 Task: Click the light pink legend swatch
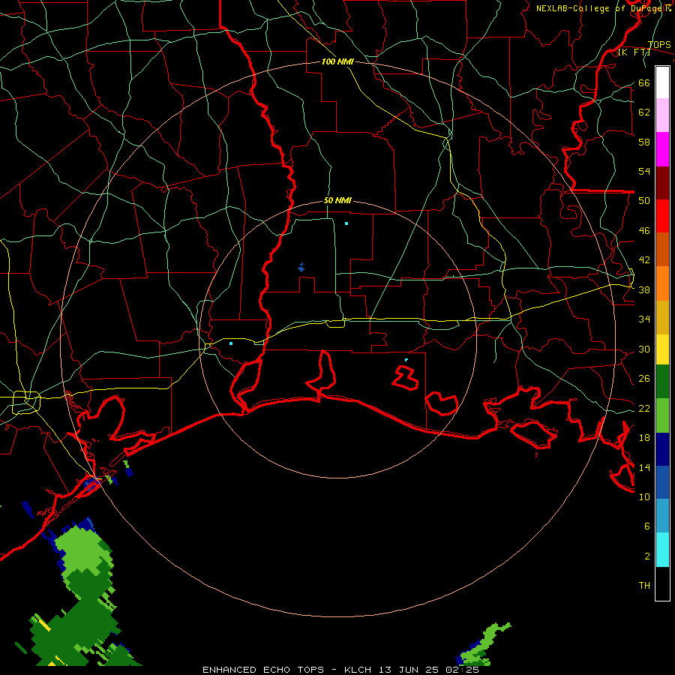pyautogui.click(x=662, y=115)
